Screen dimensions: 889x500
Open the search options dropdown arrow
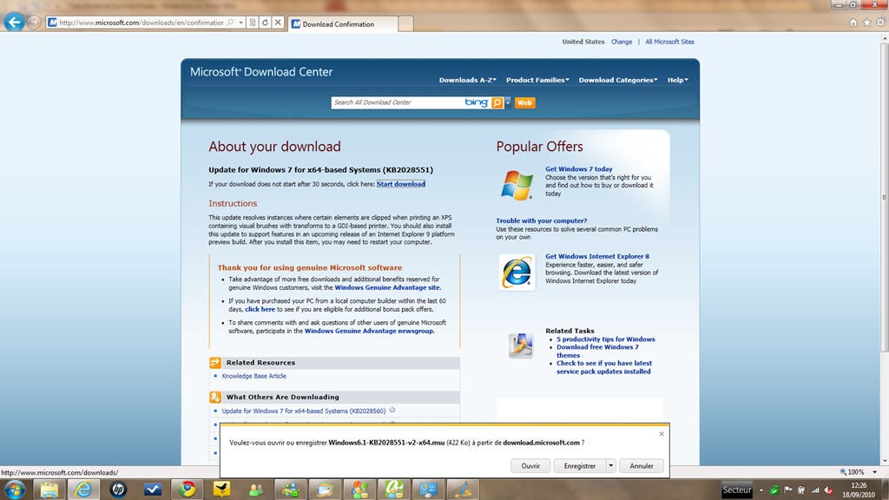507,102
